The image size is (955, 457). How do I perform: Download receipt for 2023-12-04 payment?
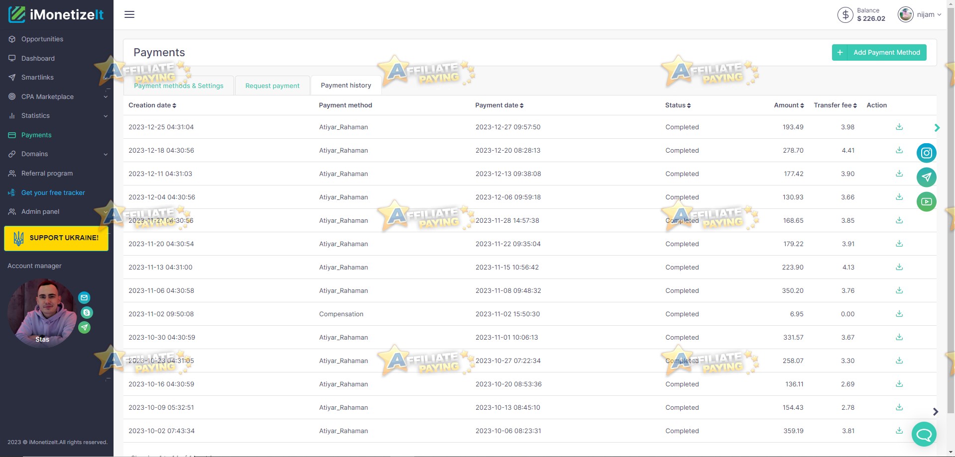[x=899, y=197]
